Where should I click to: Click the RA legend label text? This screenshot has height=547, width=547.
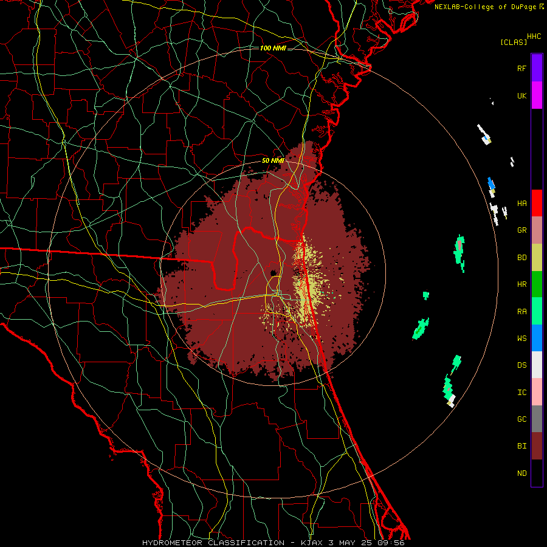[521, 312]
